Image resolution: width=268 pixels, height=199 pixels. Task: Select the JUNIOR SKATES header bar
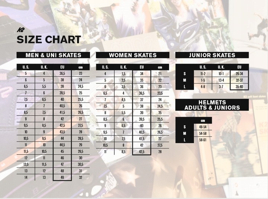click(x=212, y=55)
